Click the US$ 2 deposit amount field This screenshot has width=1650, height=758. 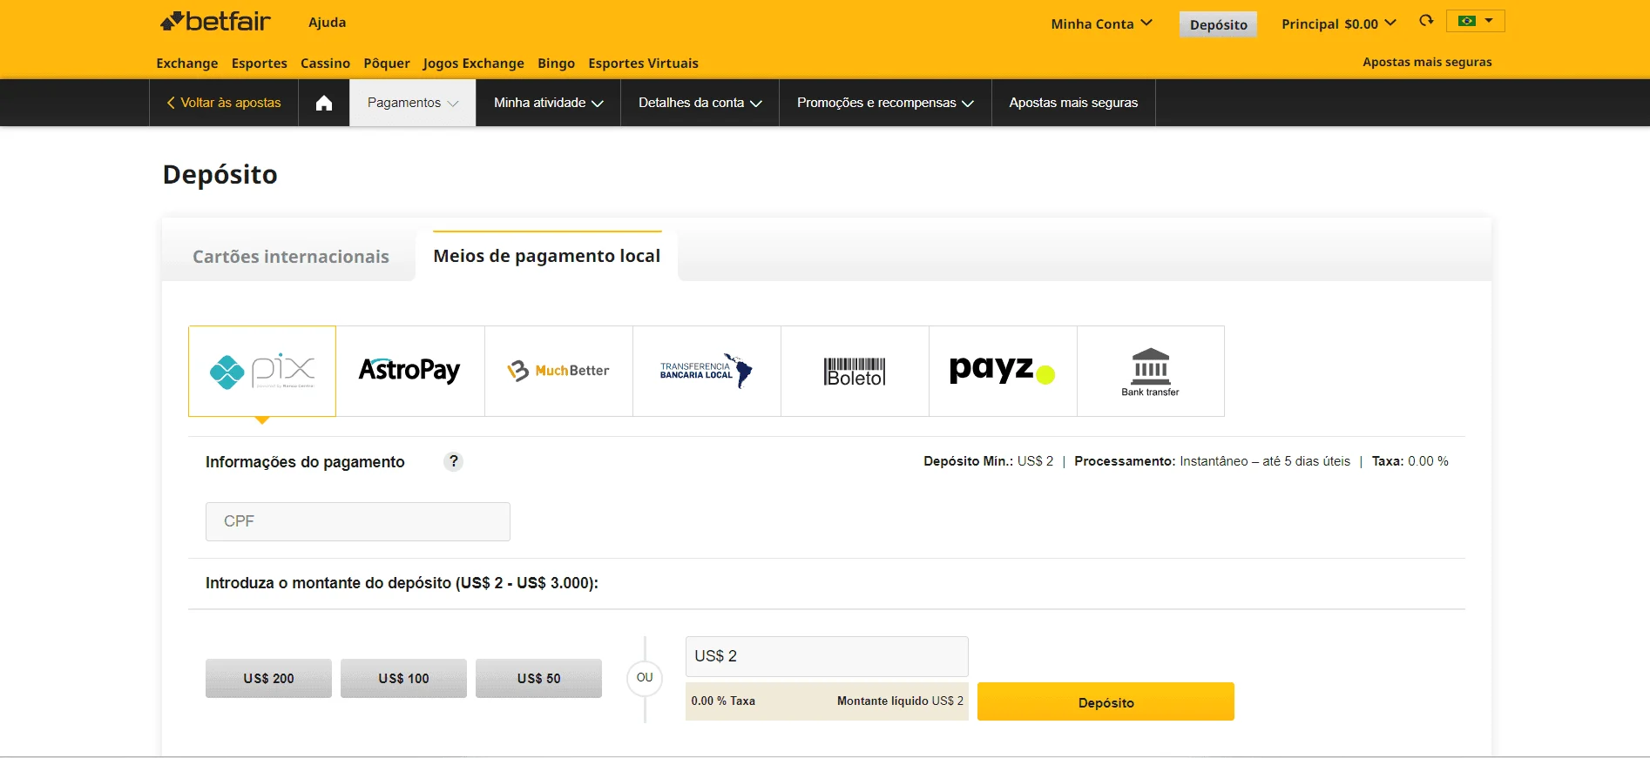click(x=827, y=656)
